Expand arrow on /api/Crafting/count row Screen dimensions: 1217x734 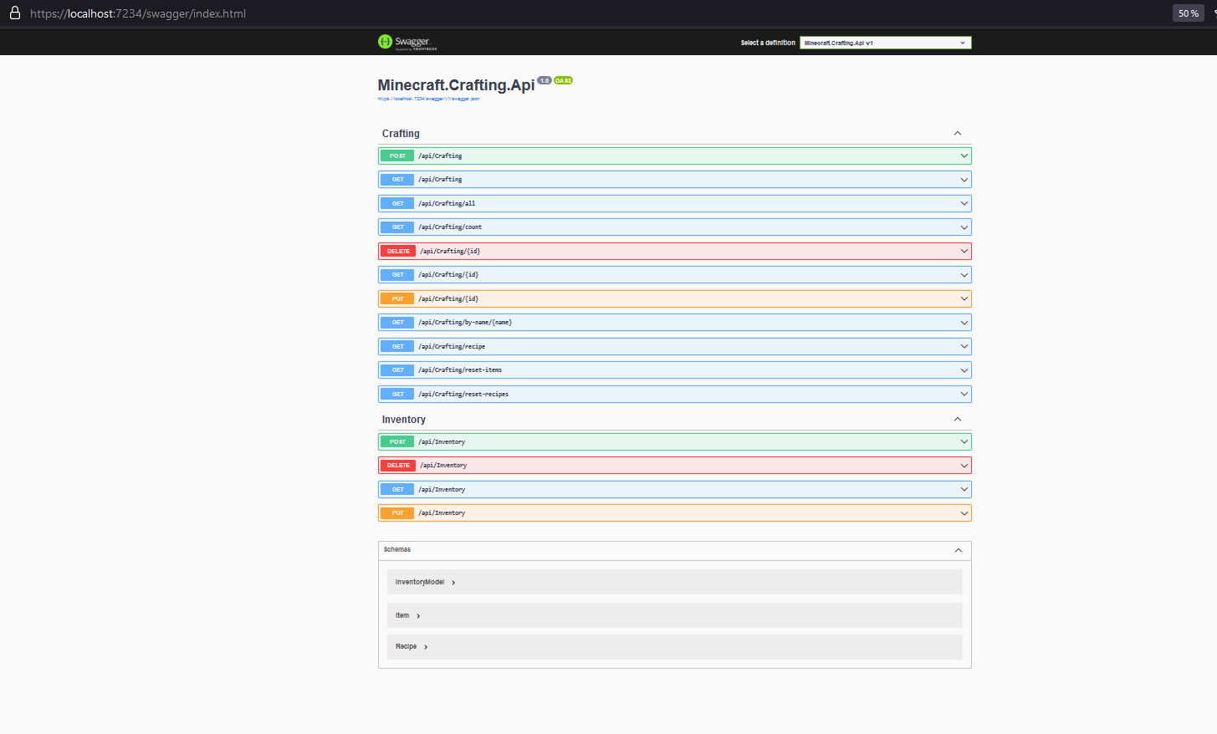pyautogui.click(x=964, y=227)
